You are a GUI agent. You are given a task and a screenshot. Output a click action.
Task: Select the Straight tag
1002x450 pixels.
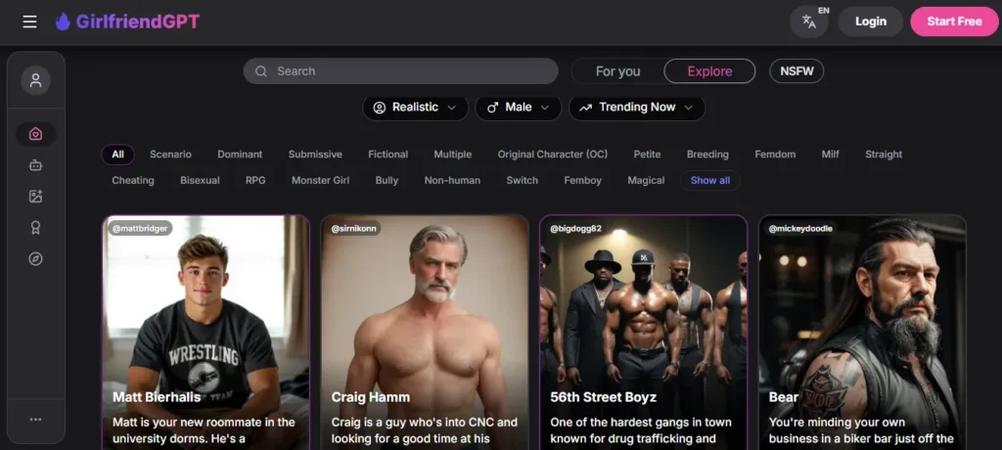(884, 154)
